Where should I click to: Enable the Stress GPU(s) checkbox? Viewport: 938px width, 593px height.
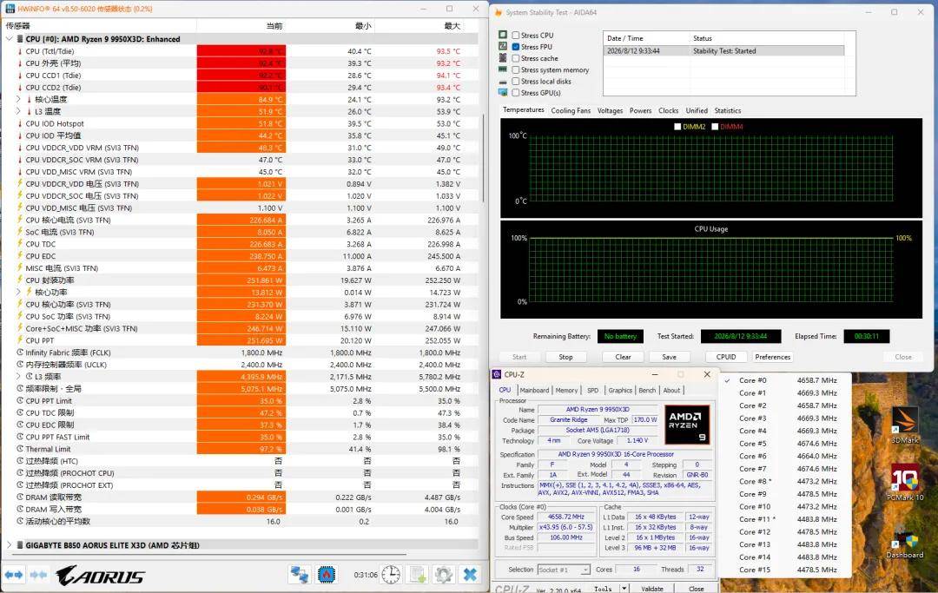[x=516, y=93]
